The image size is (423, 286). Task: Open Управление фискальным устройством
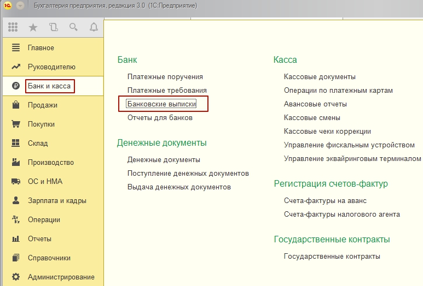pos(349,145)
